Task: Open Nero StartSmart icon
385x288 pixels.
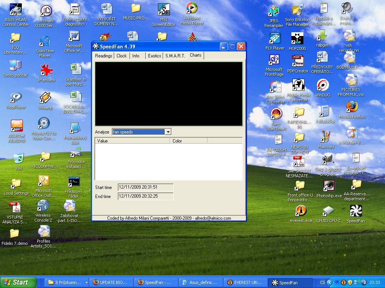Action: (x=276, y=120)
